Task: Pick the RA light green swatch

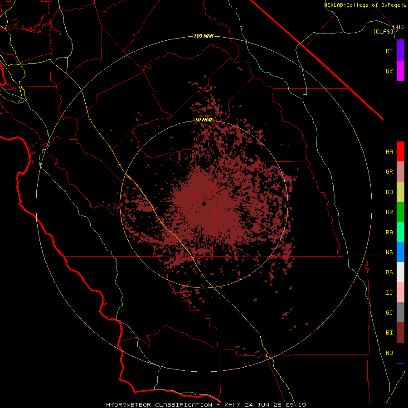Action: [400, 232]
